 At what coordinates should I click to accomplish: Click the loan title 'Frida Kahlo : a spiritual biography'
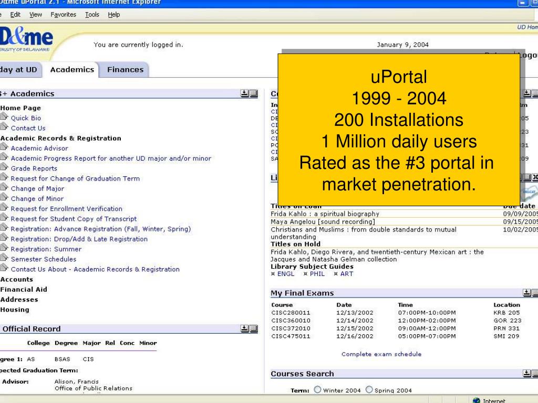point(325,214)
